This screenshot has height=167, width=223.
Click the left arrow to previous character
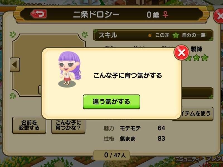point(15,65)
